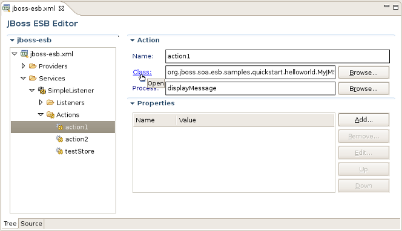Viewport: 402px width, 231px height.
Task: Open the Class hyperlink
Action: (142, 72)
